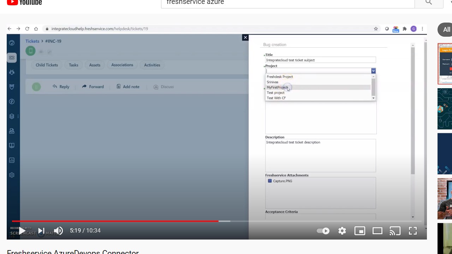
Task: Choose Srinivas project option
Action: [318, 82]
